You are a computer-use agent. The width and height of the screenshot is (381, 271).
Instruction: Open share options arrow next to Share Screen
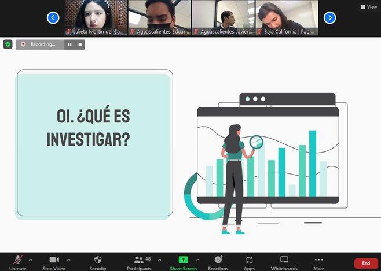point(198,260)
